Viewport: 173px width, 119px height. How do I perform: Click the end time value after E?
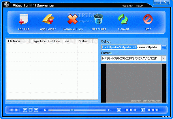point(154,110)
